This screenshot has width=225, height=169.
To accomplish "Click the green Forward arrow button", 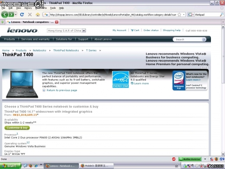I will (11, 14).
